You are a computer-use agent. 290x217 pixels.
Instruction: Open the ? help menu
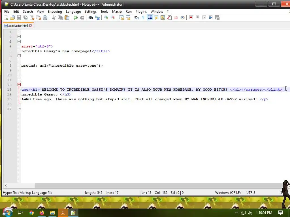pos(168,11)
